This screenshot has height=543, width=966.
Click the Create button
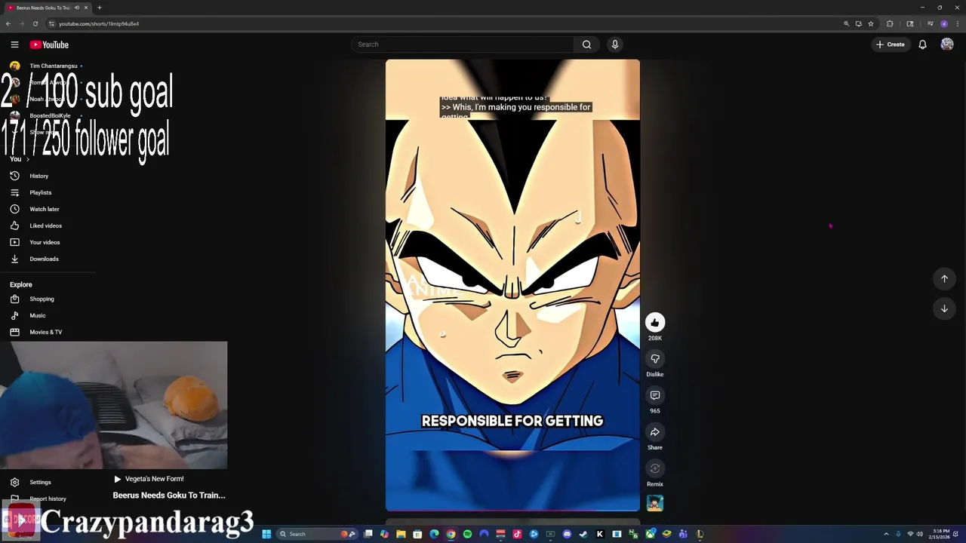[891, 44]
